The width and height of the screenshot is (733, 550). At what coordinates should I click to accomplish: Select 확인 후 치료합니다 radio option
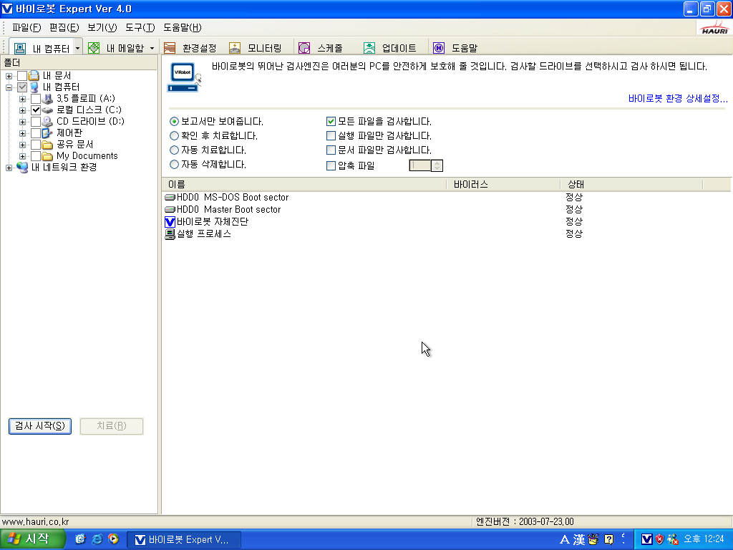pyautogui.click(x=175, y=136)
